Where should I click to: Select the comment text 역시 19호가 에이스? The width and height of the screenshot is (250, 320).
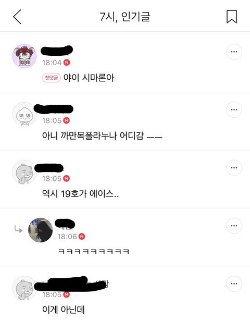(x=80, y=193)
